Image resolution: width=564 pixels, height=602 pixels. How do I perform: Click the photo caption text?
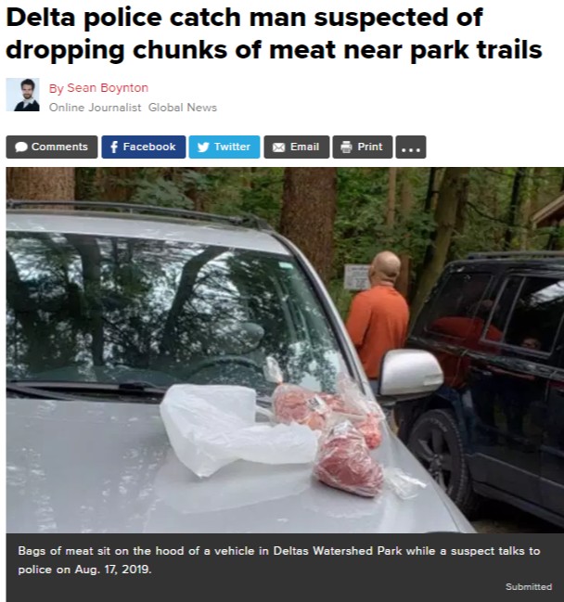tap(279, 559)
